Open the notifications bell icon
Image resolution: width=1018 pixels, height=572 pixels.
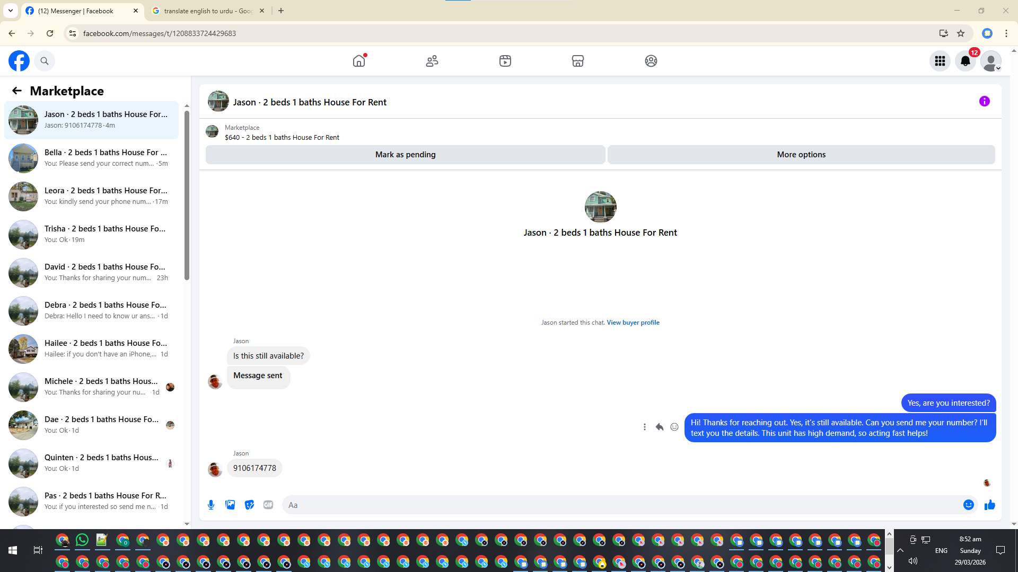click(x=966, y=61)
